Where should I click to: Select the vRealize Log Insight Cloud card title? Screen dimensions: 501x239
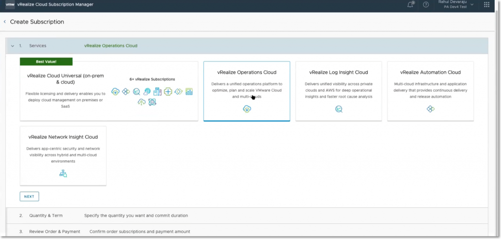pyautogui.click(x=339, y=72)
